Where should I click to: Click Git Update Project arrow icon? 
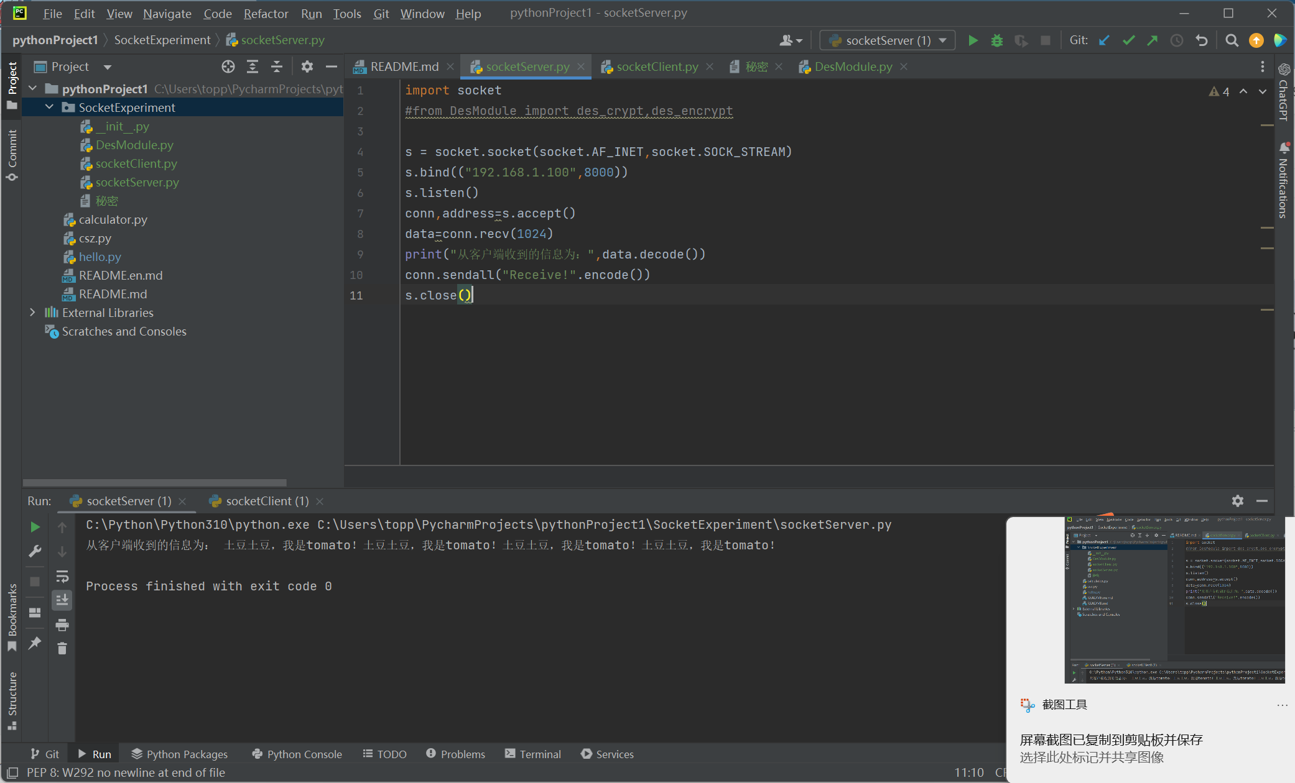click(x=1104, y=40)
